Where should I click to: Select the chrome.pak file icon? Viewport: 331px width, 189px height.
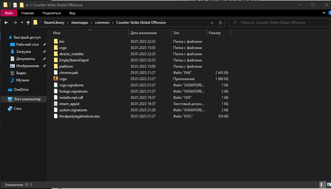click(56, 73)
